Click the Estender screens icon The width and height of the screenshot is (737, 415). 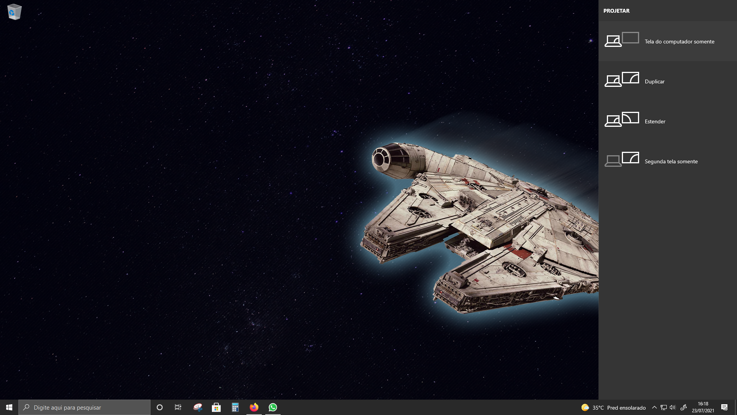[622, 120]
